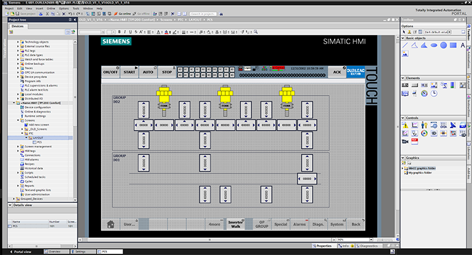Image resolution: width=472 pixels, height=255 pixels.
Task: Open the style dropdown in Toolbox options
Action: point(450,32)
